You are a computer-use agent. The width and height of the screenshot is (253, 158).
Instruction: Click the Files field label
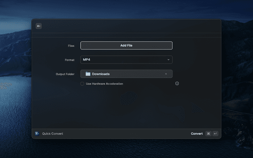tap(71, 46)
